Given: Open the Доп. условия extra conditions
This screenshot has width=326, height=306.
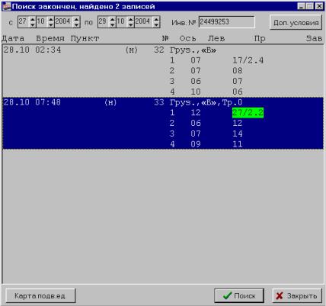Looking at the screenshot, I should coord(296,22).
